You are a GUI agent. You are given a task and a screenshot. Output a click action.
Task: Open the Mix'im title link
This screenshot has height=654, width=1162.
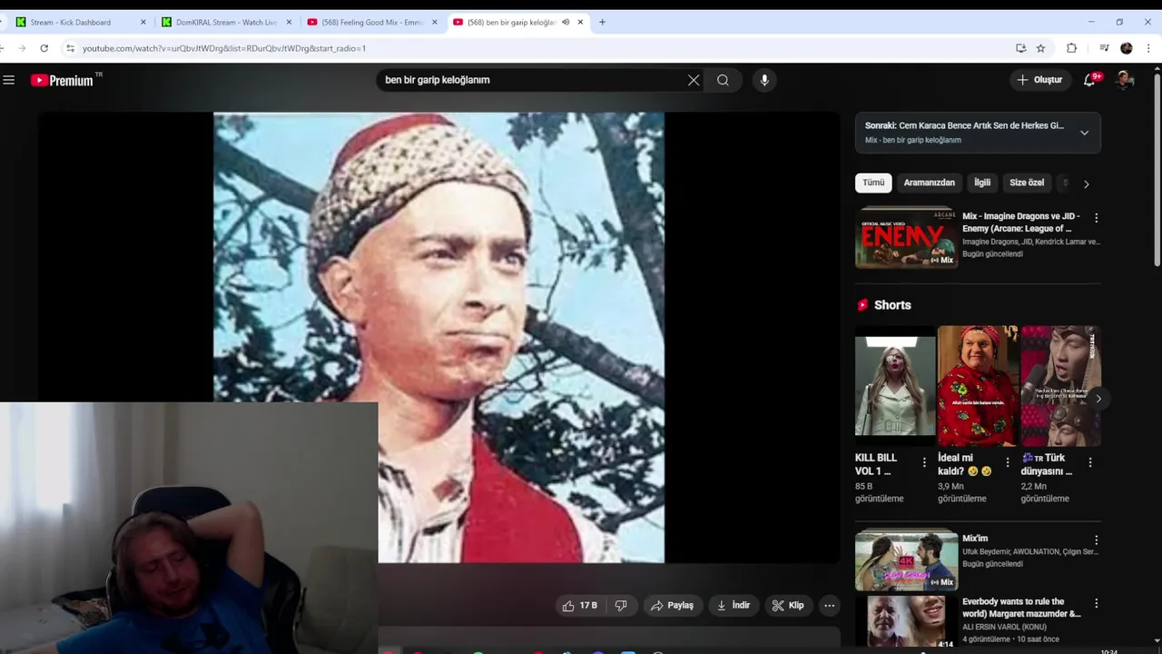[x=975, y=539]
